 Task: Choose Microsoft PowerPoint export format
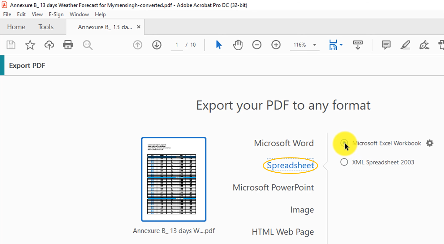[x=273, y=187]
